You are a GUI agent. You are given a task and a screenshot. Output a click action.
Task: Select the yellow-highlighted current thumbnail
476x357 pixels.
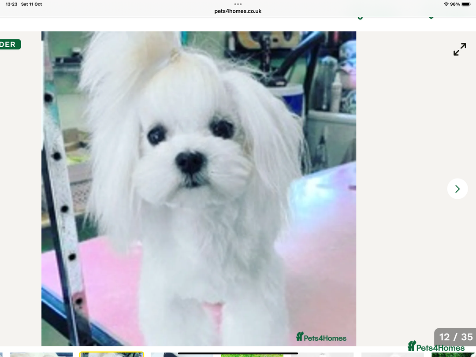pyautogui.click(x=112, y=354)
